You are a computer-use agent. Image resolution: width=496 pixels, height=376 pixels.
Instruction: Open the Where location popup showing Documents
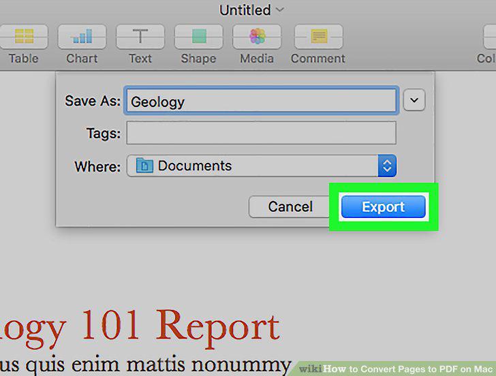(262, 166)
